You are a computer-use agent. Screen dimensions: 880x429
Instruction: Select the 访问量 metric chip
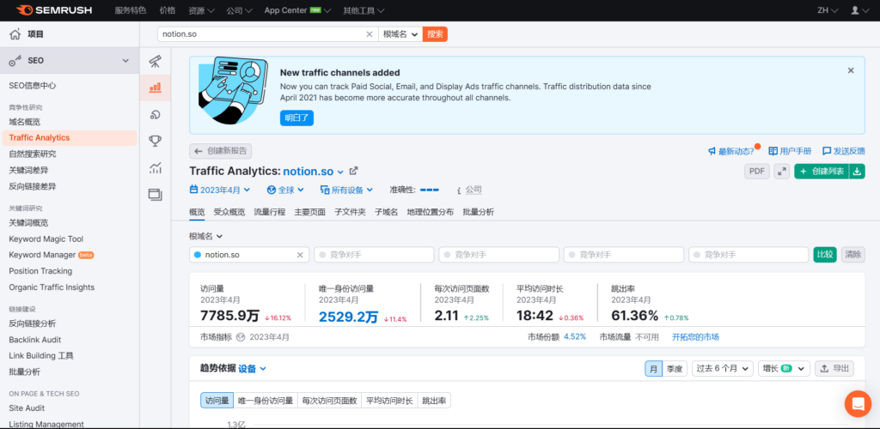217,401
